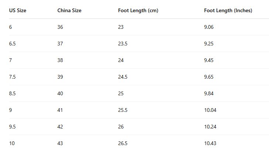This screenshot has width=269, height=158.
Task: Click the 9.06 inches value
Action: pyautogui.click(x=209, y=27)
